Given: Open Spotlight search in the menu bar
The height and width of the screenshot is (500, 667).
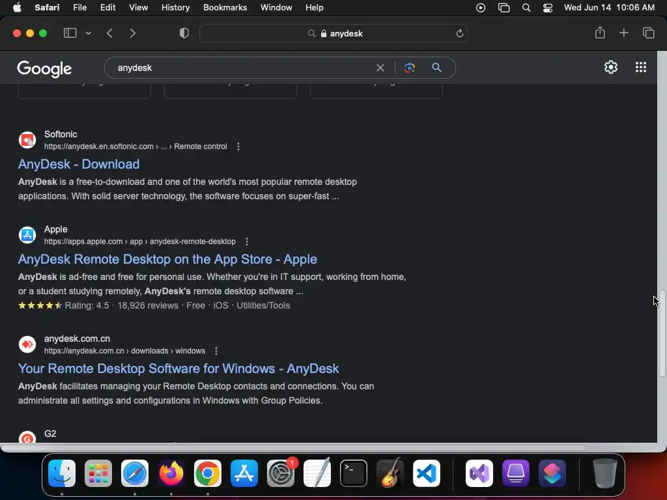Looking at the screenshot, I should (526, 8).
